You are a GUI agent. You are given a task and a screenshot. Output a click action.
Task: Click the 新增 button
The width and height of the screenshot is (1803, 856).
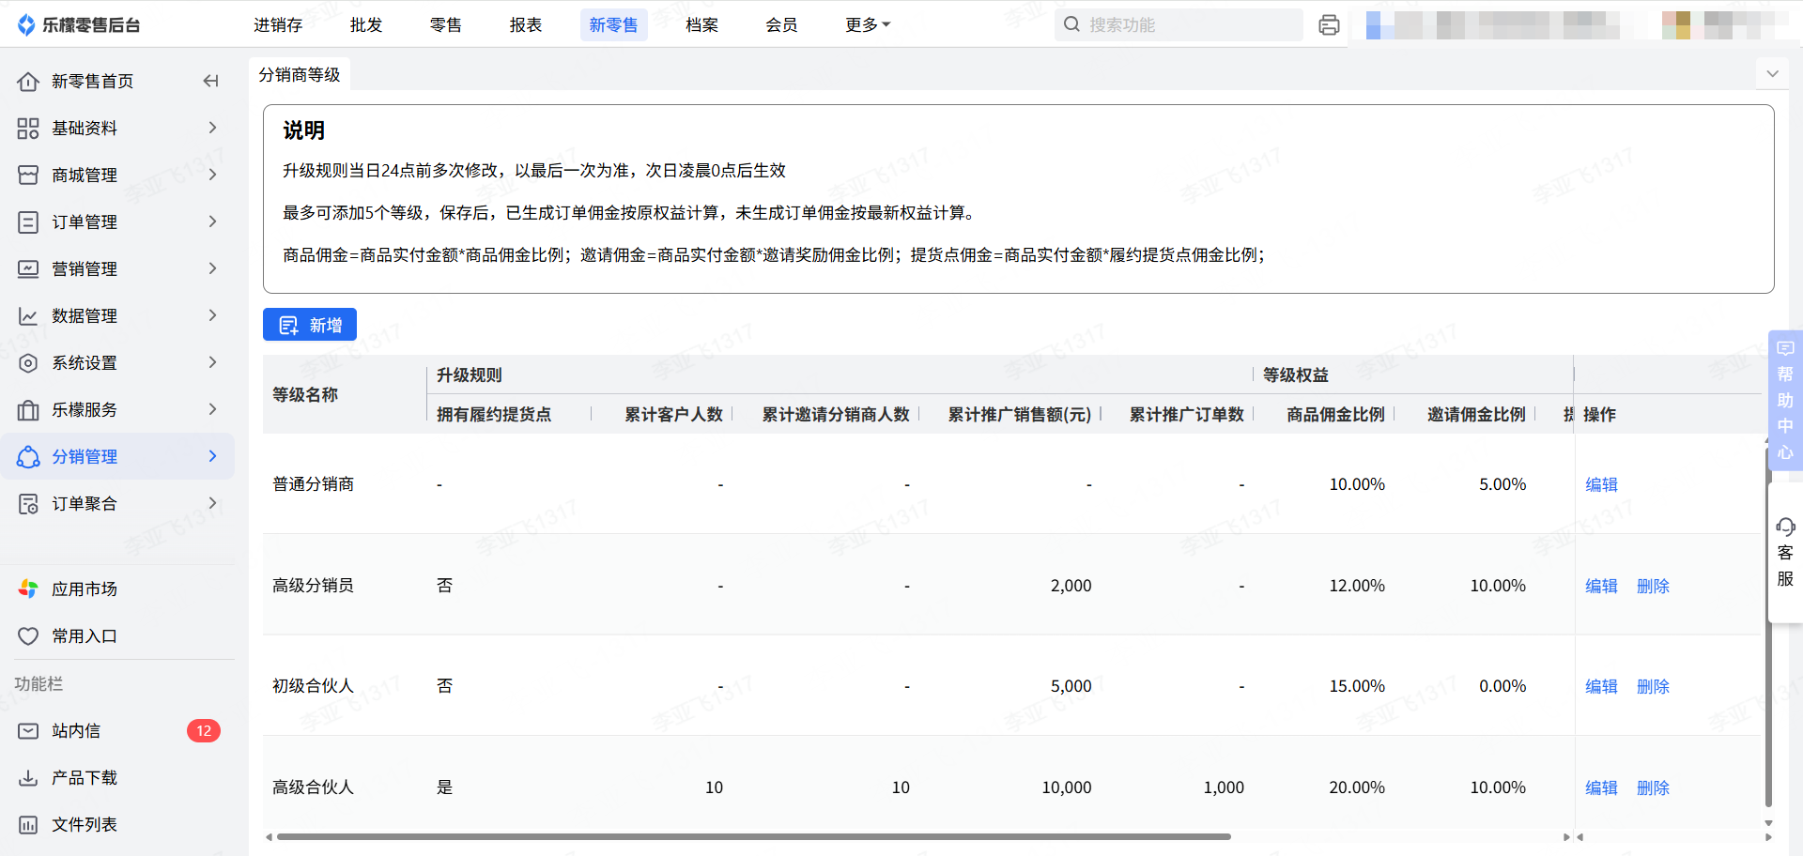pyautogui.click(x=310, y=325)
